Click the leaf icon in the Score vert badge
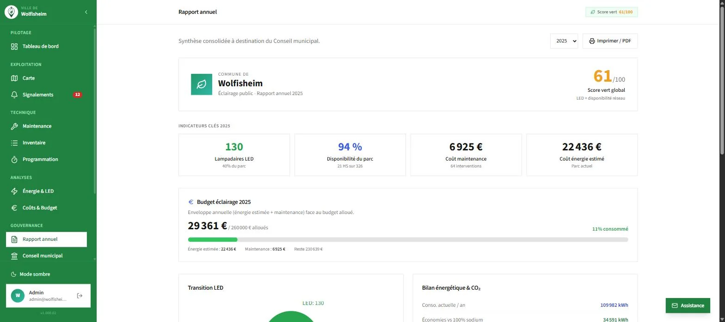The image size is (725, 322). tap(593, 12)
